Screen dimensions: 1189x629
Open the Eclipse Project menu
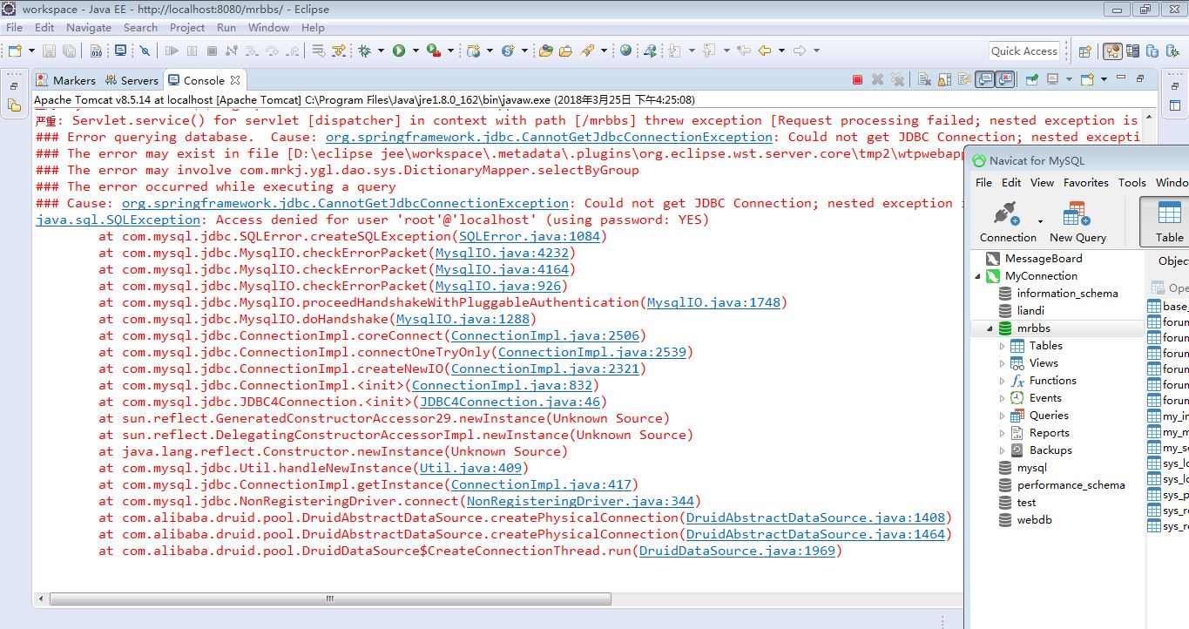[187, 27]
